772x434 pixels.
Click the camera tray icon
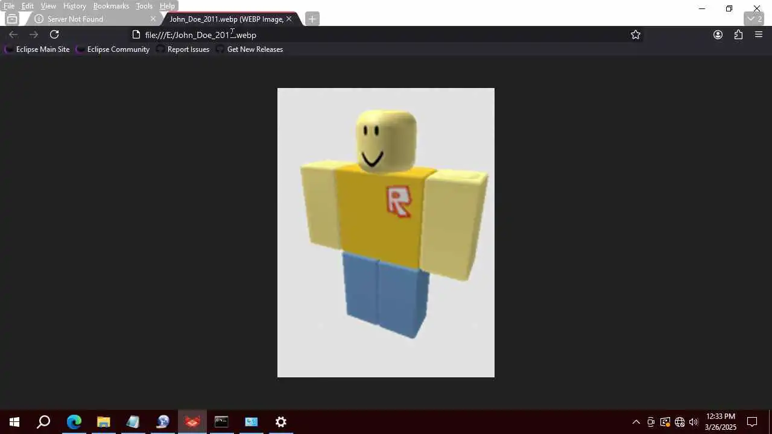pyautogui.click(x=651, y=422)
